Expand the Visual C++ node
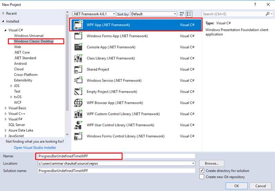This screenshot has height=191, width=275. (x=5, y=114)
